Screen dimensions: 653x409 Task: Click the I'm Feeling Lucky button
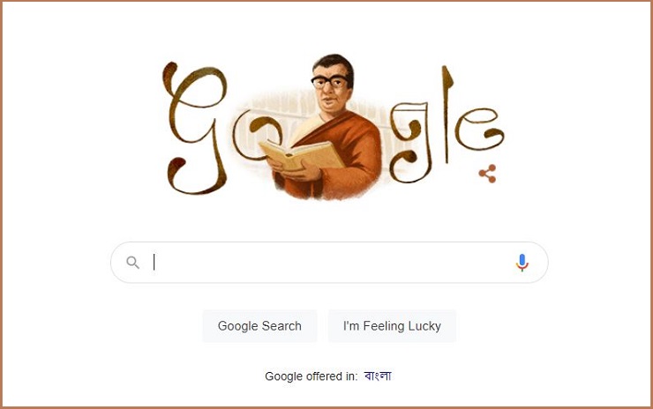[392, 326]
